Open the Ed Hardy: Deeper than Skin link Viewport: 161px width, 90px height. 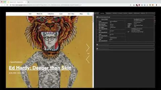click(x=40, y=68)
